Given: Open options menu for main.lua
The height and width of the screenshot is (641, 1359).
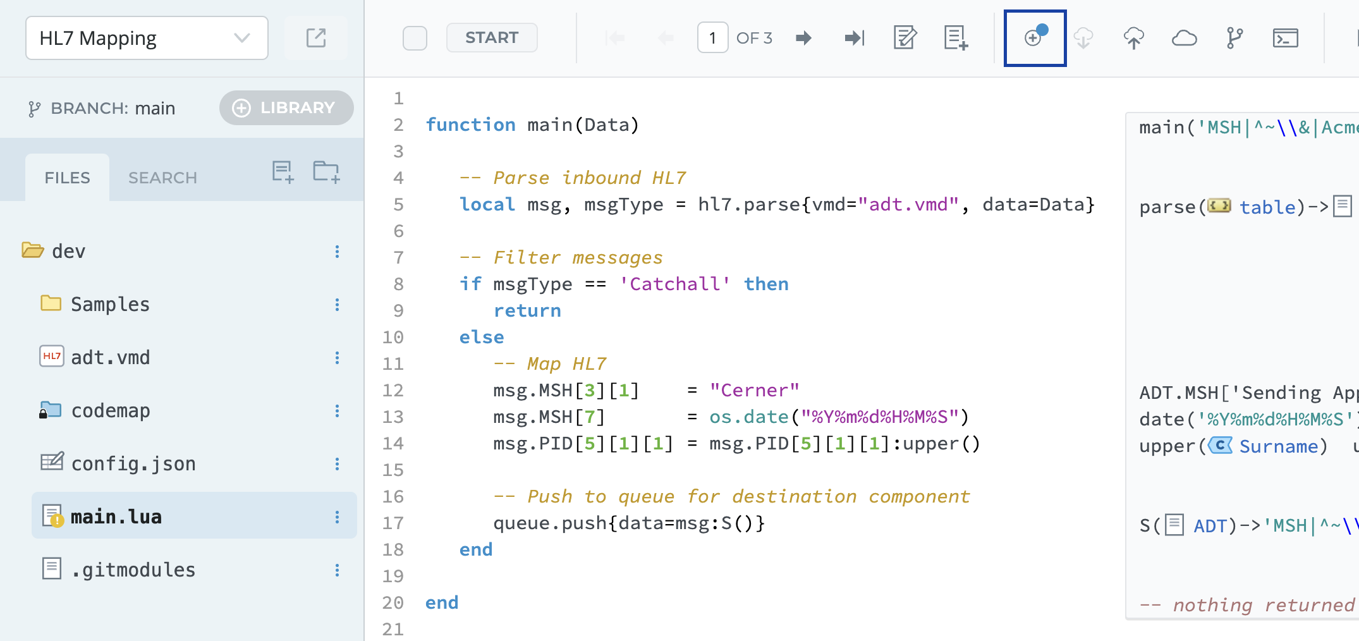Looking at the screenshot, I should (337, 517).
